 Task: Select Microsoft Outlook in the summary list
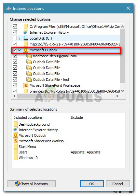33,135
